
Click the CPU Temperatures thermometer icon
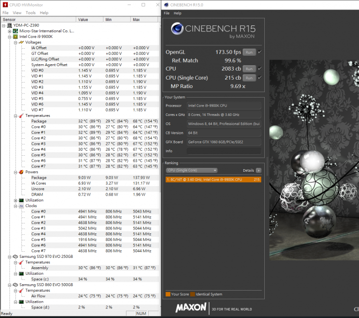coord(21,115)
